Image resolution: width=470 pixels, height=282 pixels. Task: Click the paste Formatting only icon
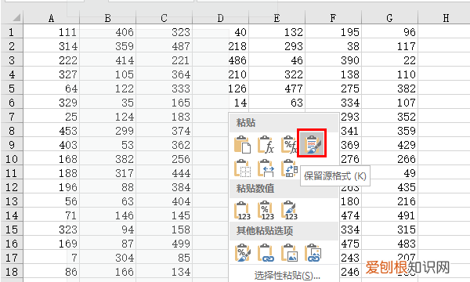click(242, 253)
